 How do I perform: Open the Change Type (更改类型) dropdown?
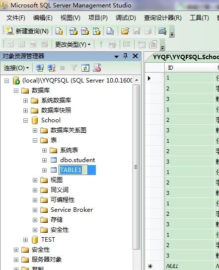[73, 45]
